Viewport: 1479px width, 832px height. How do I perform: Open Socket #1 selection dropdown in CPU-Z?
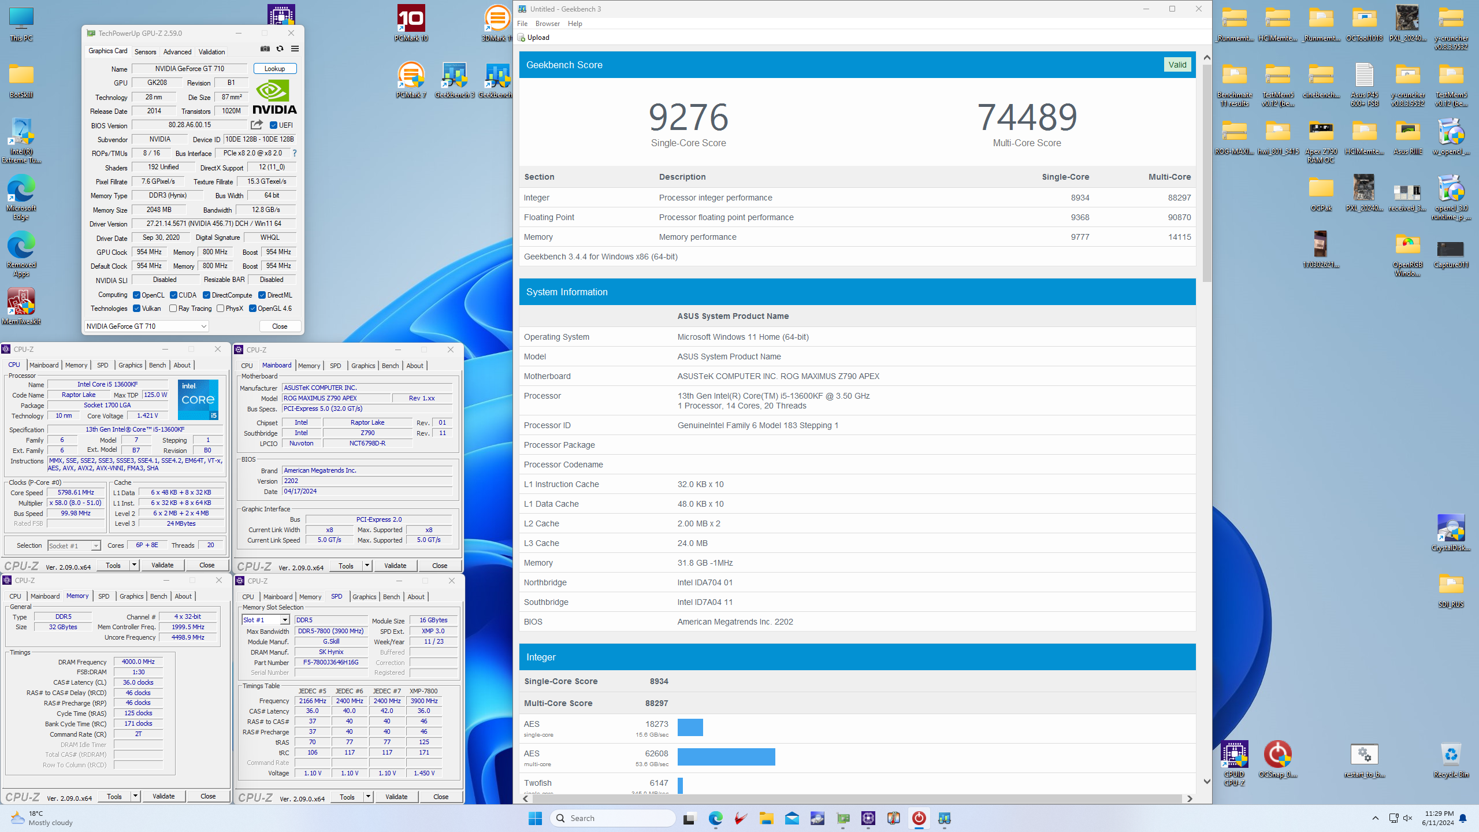coord(74,545)
